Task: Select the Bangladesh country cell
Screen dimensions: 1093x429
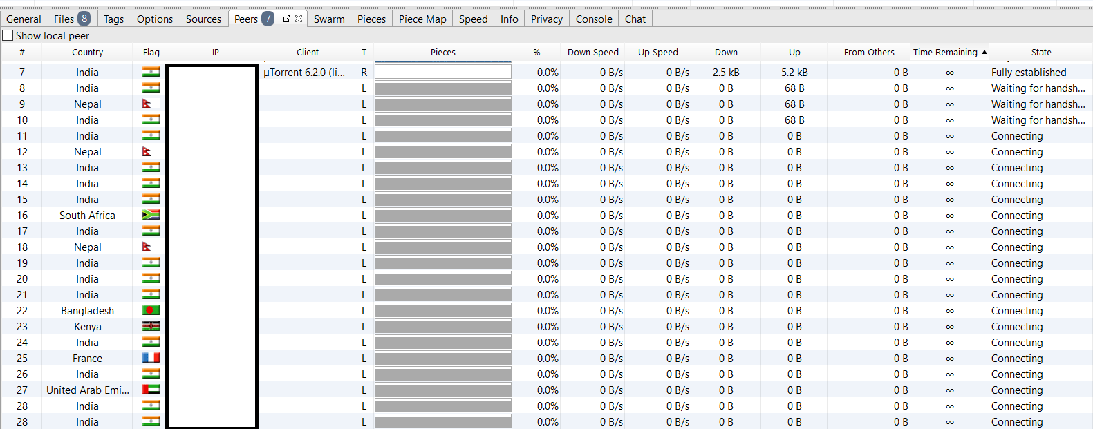Action: (x=87, y=310)
